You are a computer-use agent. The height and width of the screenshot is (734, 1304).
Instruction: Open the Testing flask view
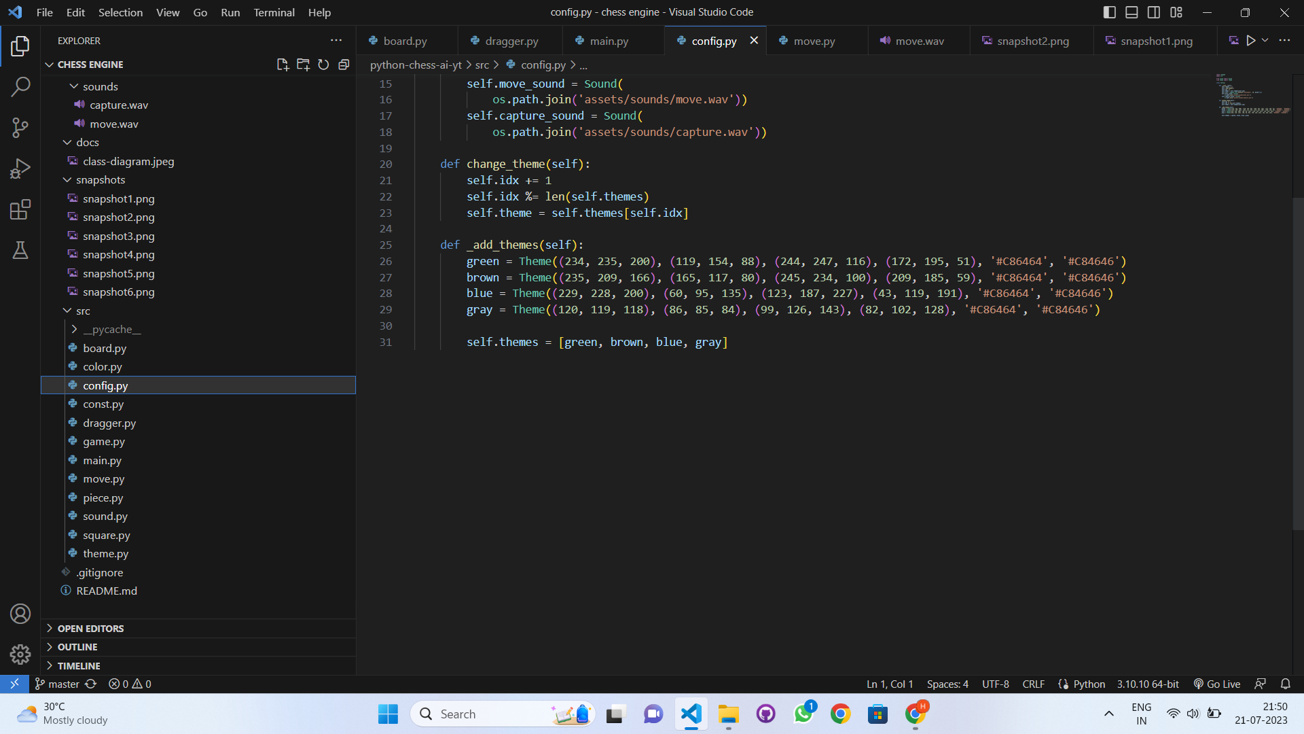20,250
